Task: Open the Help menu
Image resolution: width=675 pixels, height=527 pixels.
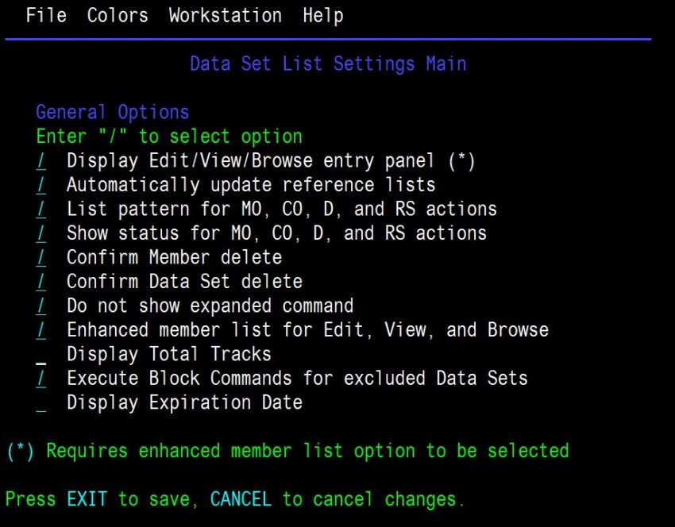Action: coord(322,15)
